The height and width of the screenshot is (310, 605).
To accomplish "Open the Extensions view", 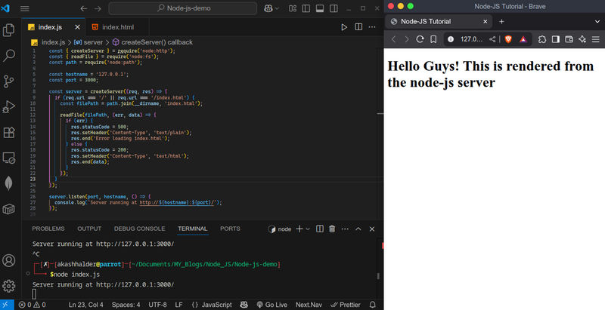I will (x=8, y=132).
